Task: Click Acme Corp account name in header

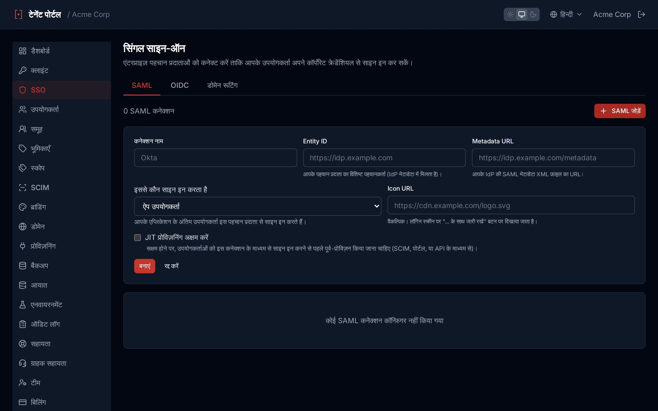Action: (612, 14)
